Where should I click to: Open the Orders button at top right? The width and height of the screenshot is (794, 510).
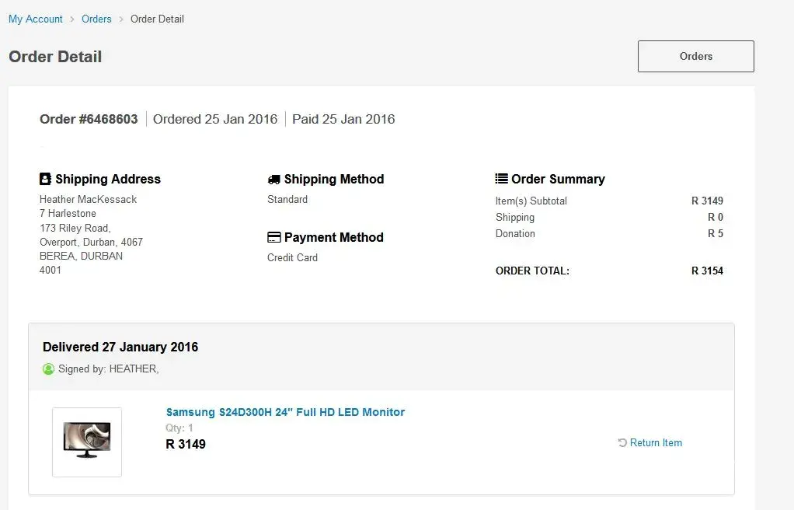coord(695,56)
